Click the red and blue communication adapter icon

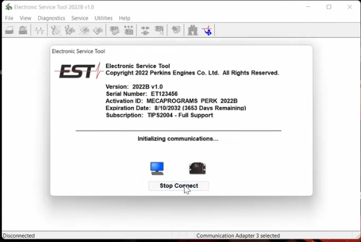coord(207,30)
